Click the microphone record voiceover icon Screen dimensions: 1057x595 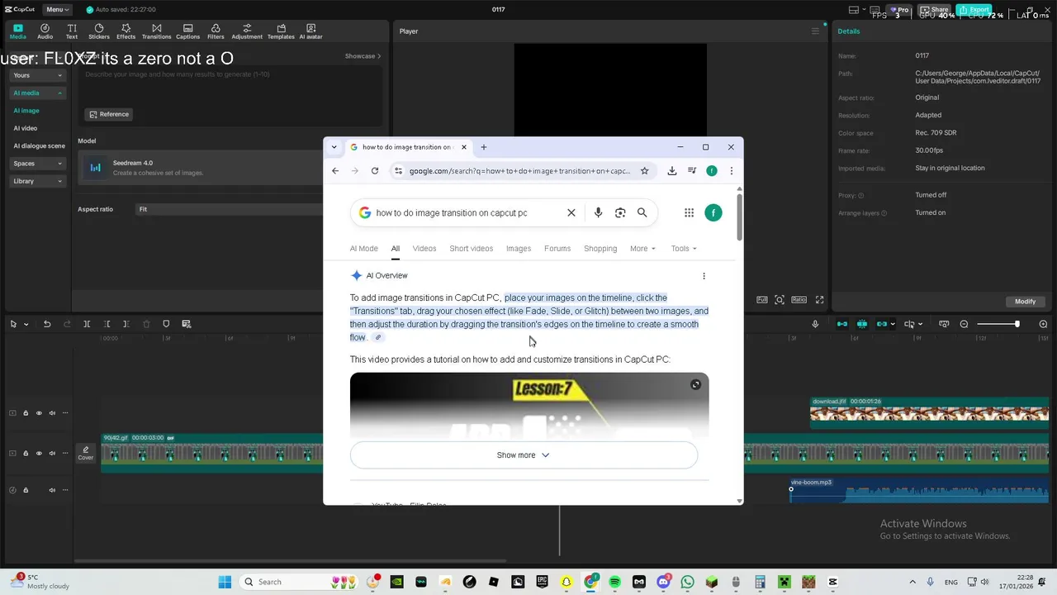815,324
